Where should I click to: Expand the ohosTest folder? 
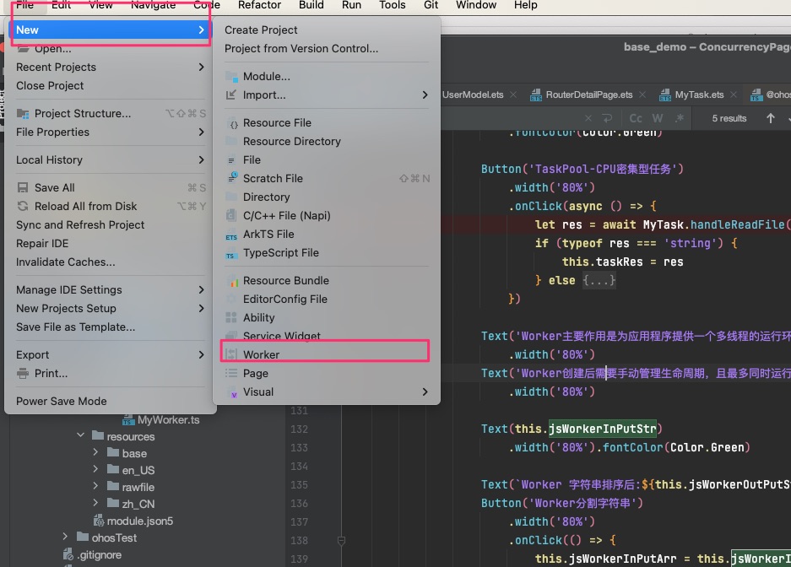pos(65,537)
